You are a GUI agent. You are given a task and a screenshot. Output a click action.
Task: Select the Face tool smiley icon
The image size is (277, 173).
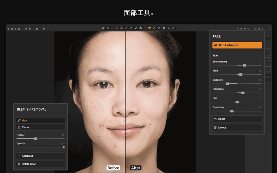150,28
